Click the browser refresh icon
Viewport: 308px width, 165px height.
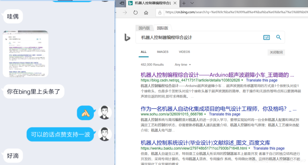point(135,13)
